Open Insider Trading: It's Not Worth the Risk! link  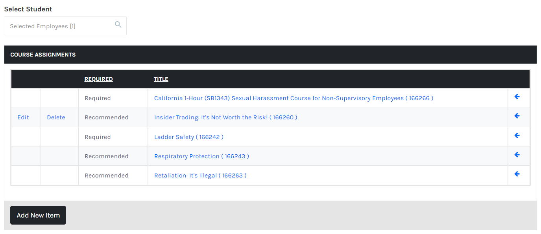226,117
